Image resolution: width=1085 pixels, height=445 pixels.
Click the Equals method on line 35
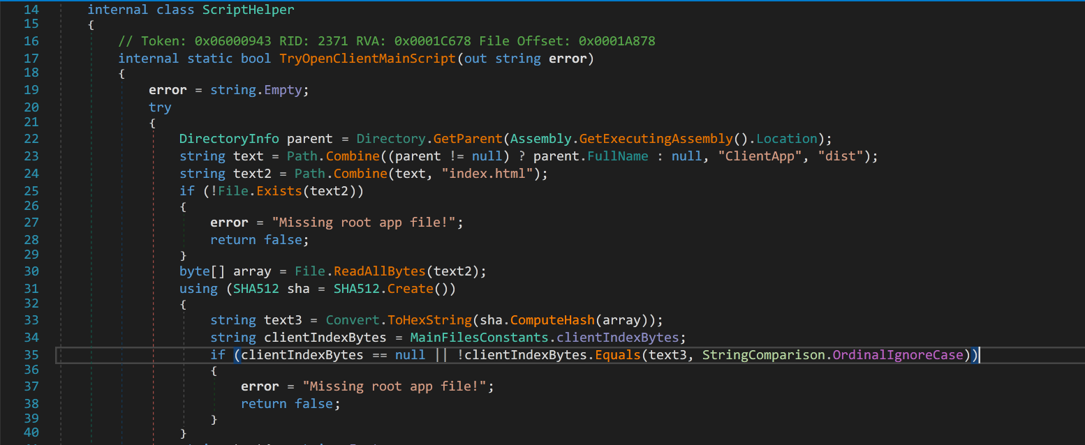[x=617, y=354]
